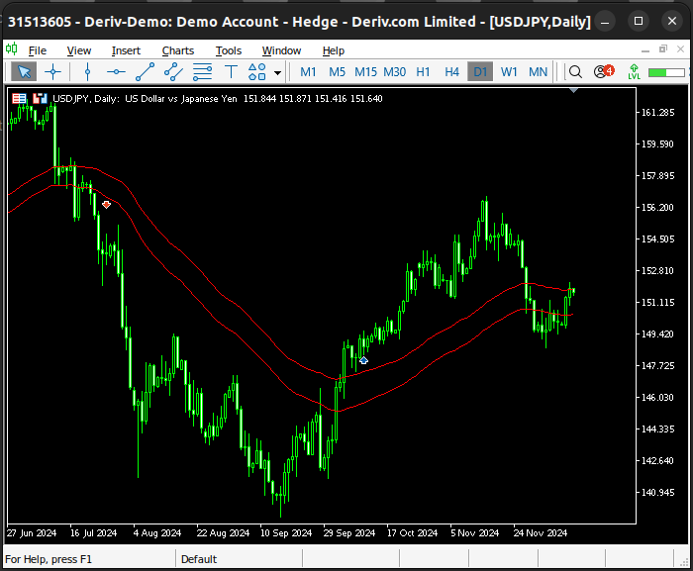This screenshot has width=693, height=571.
Task: Open the shapes objects tool
Action: (x=256, y=71)
